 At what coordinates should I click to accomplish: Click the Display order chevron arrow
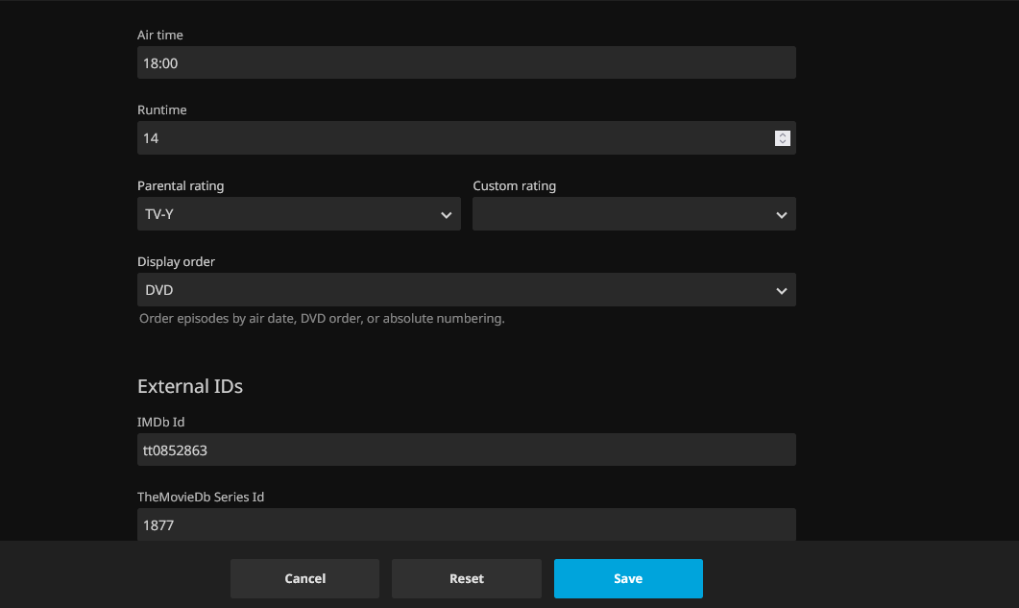[781, 290]
